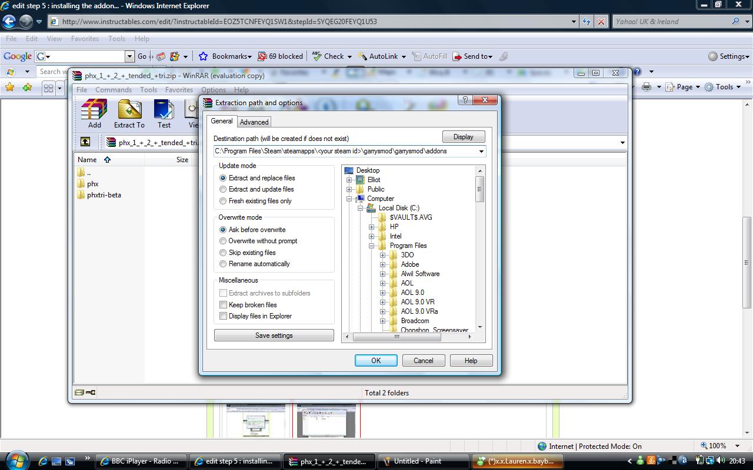Open the phx folder in archive list
The width and height of the screenshot is (753, 470).
(x=88, y=184)
